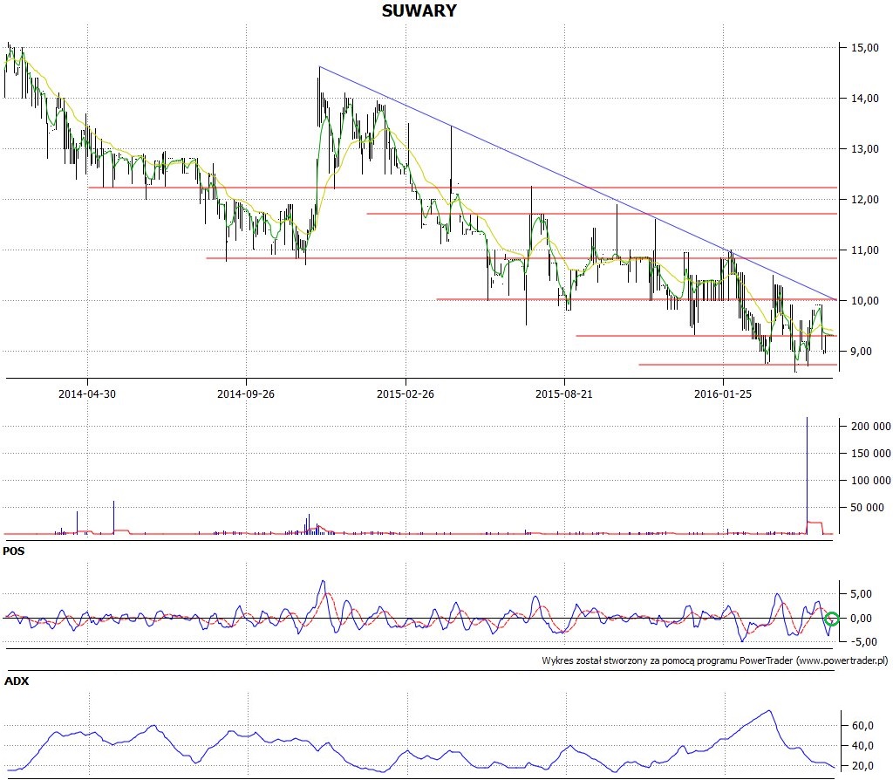Click the 2014-09-26 date label
The image size is (893, 780).
tap(246, 393)
